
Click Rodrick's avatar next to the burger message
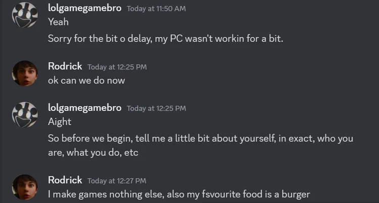(25, 187)
